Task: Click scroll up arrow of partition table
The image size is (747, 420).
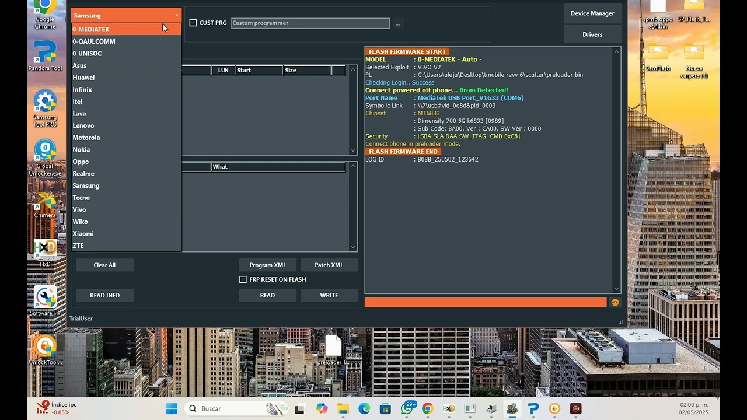Action: (x=352, y=70)
